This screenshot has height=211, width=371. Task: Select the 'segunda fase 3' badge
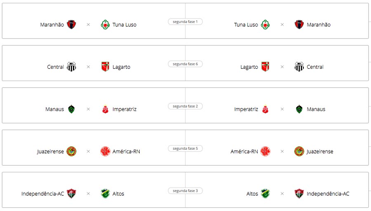[185, 191]
